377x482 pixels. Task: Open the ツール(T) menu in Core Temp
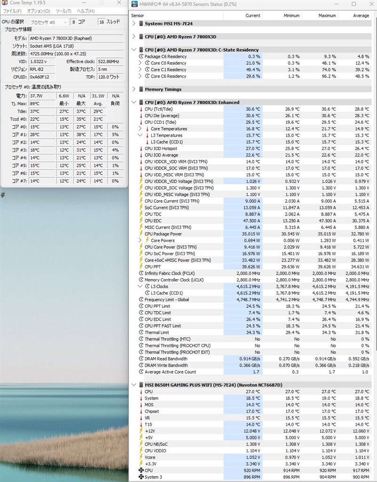point(63,11)
